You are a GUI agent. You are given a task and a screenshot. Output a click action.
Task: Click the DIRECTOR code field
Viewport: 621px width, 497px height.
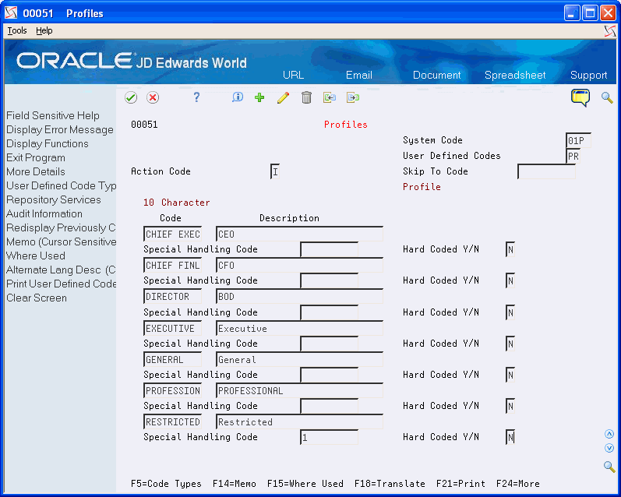[x=172, y=297]
